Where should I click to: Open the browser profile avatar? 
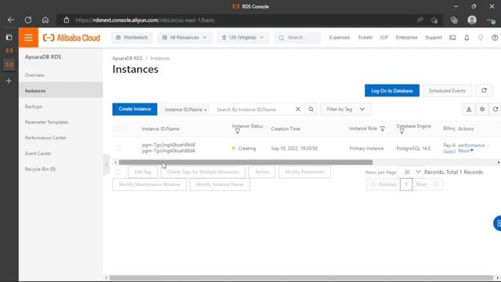pos(472,20)
